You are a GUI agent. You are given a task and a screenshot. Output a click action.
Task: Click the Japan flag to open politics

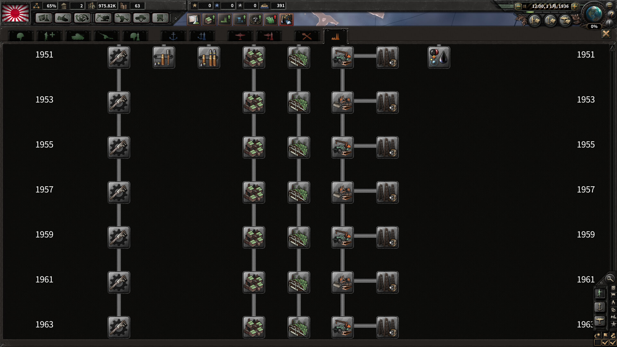15,13
